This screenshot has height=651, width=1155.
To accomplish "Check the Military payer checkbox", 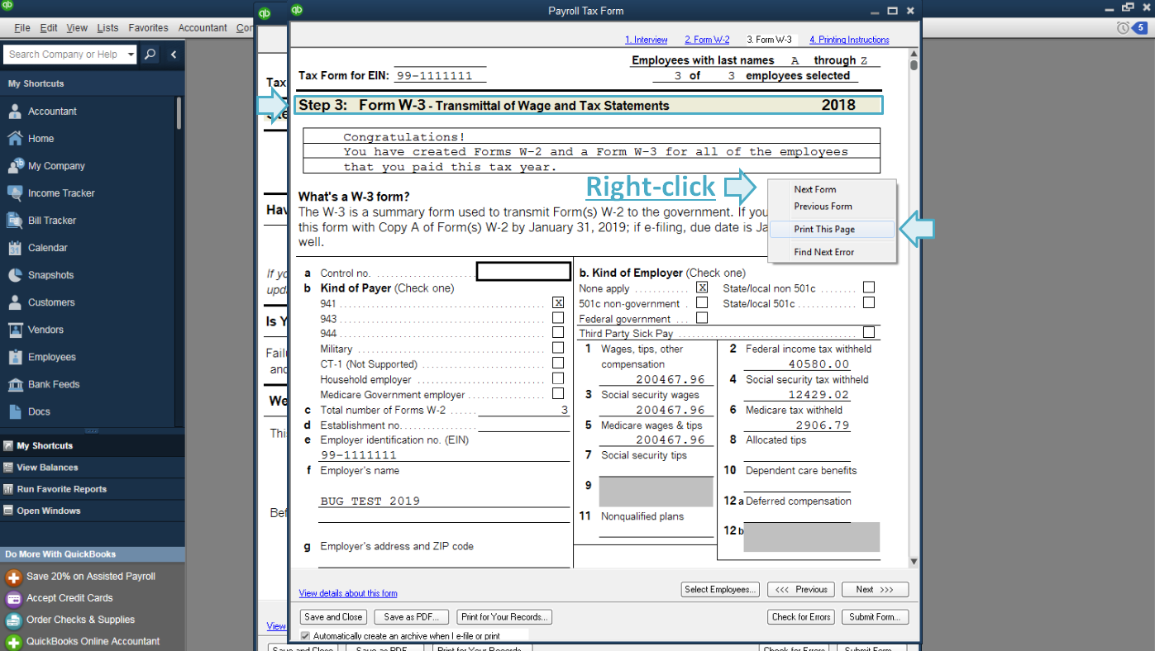I will [x=558, y=348].
